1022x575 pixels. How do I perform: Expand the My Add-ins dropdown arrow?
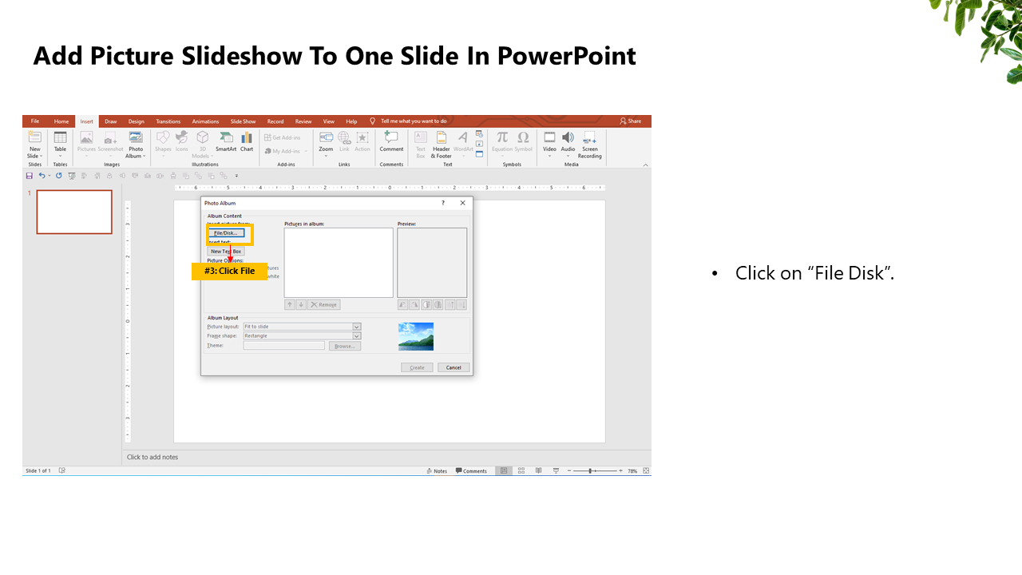tap(306, 151)
